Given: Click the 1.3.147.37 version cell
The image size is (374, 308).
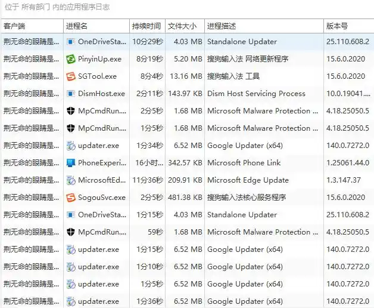Looking at the screenshot, I should point(344,180).
